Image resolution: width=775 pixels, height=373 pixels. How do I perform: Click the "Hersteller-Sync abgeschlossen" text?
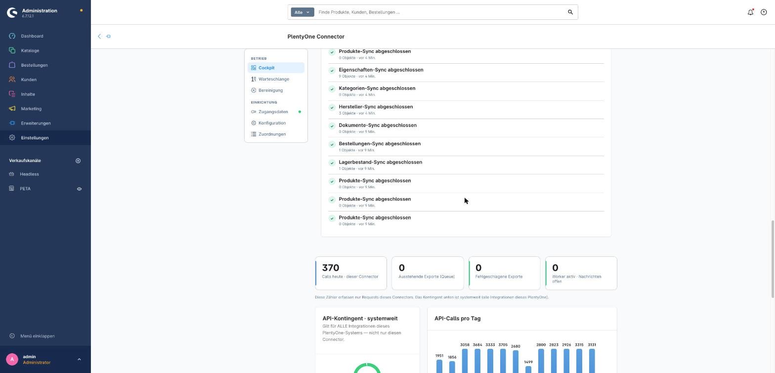pyautogui.click(x=376, y=107)
